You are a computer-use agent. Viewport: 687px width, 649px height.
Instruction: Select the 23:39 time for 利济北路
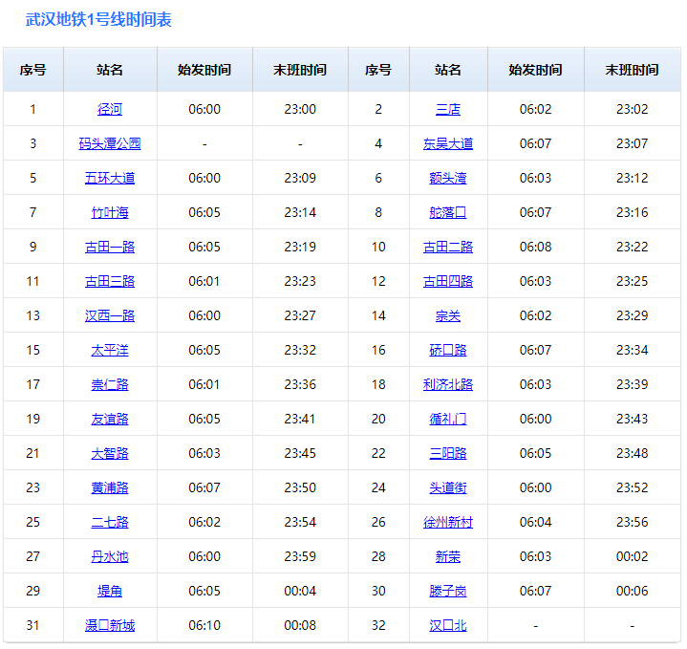coord(633,384)
